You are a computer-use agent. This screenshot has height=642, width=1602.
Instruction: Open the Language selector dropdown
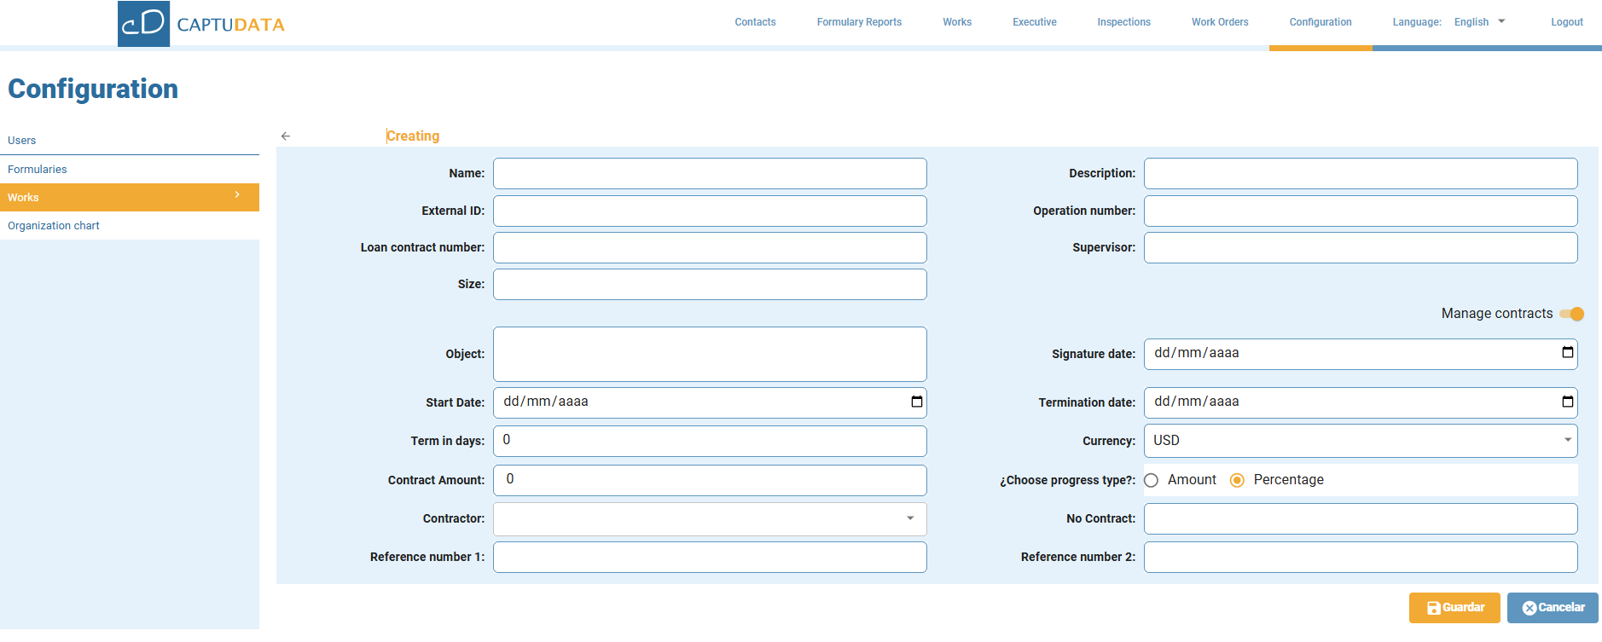point(1480,22)
